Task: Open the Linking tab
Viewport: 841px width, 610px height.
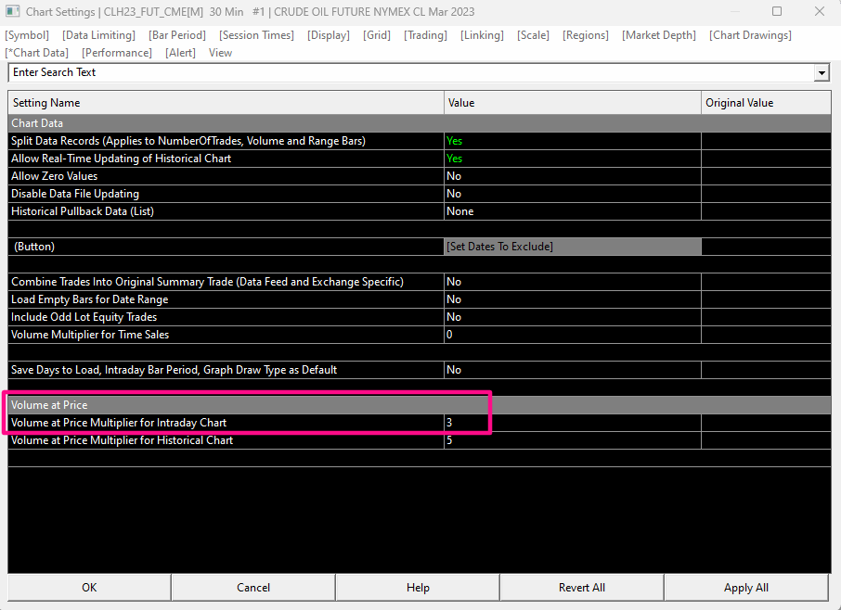Action: pyautogui.click(x=482, y=35)
